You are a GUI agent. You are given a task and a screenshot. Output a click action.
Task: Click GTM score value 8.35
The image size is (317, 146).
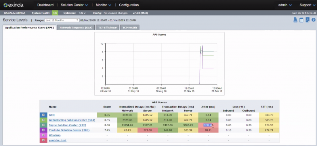point(107,115)
